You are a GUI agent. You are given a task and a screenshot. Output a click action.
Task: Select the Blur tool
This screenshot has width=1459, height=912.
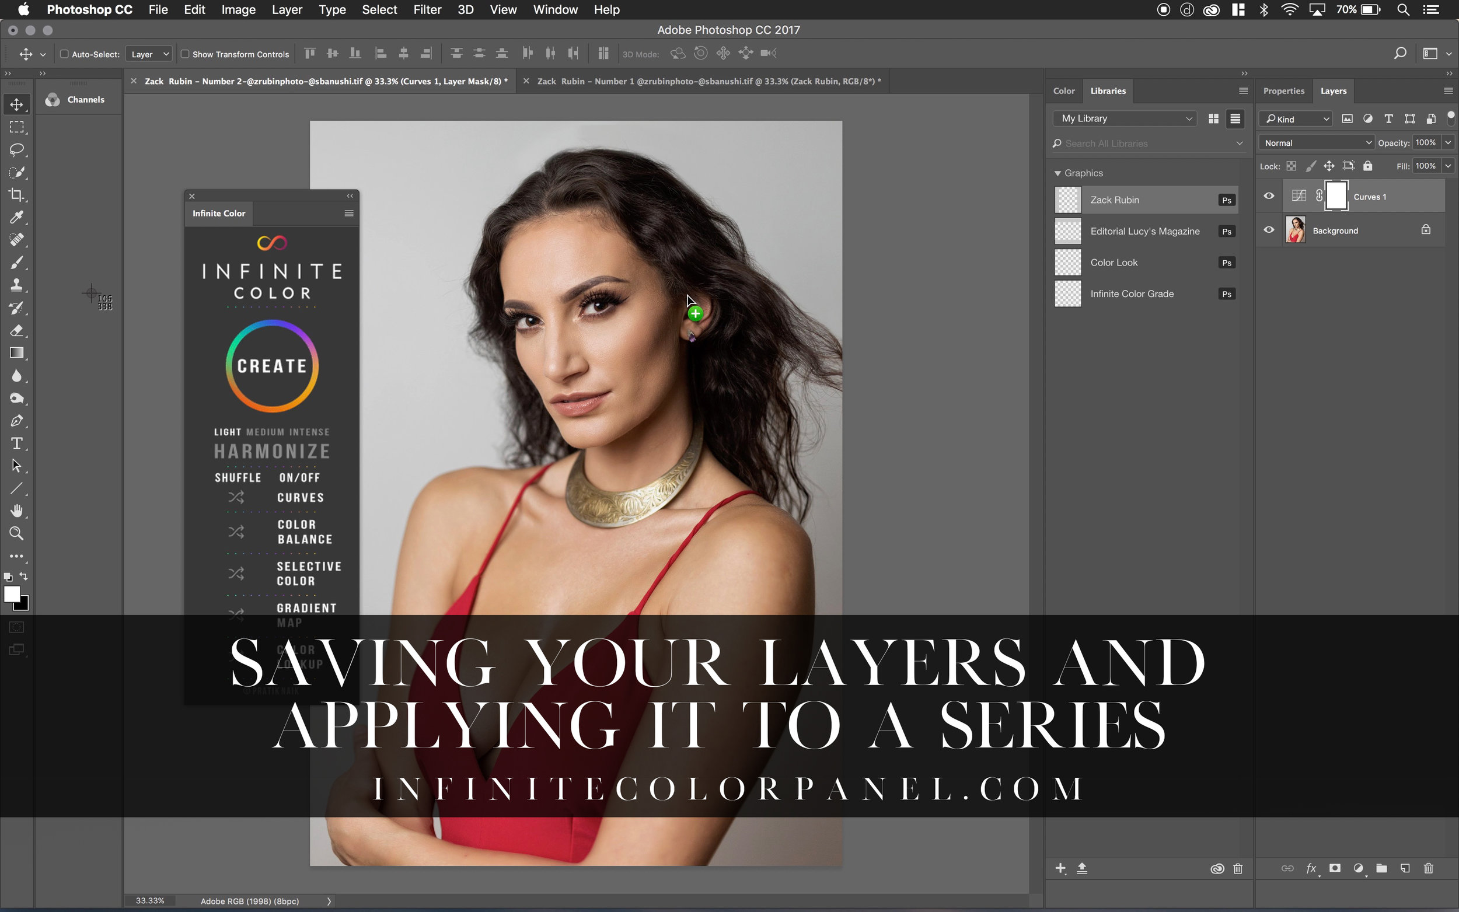[x=16, y=376]
